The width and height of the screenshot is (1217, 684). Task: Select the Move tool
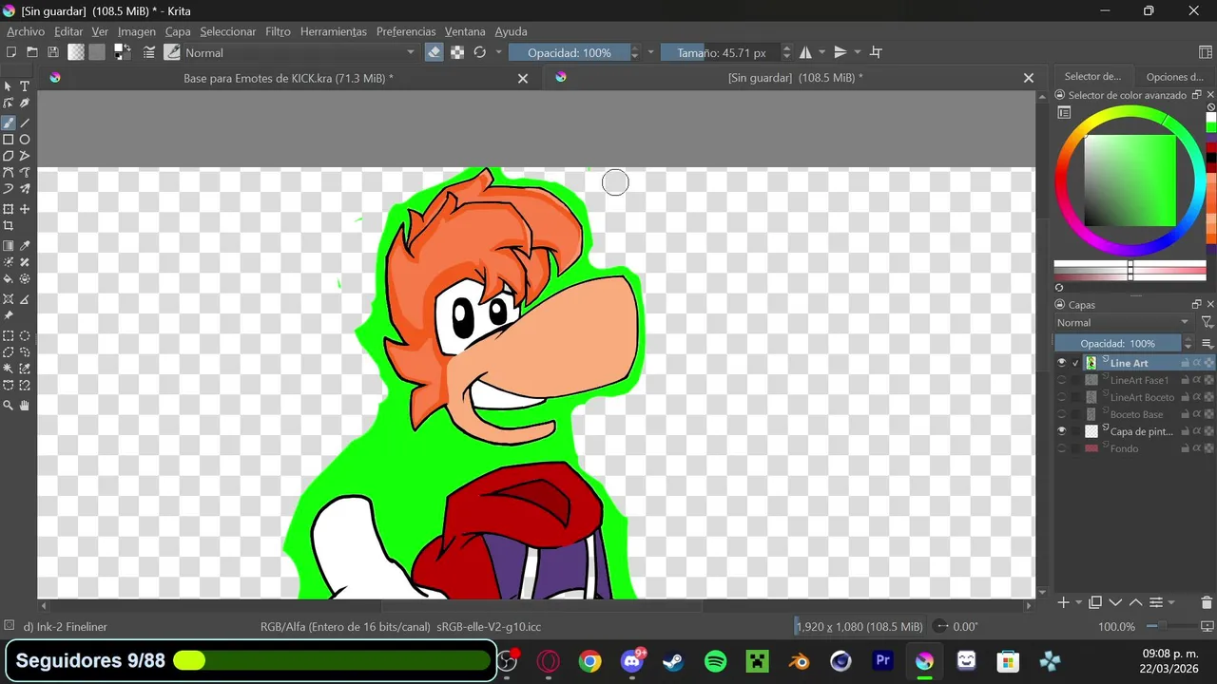coord(25,209)
